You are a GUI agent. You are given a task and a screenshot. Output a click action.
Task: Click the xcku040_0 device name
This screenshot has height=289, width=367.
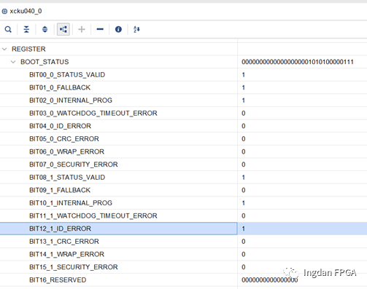[x=26, y=11]
